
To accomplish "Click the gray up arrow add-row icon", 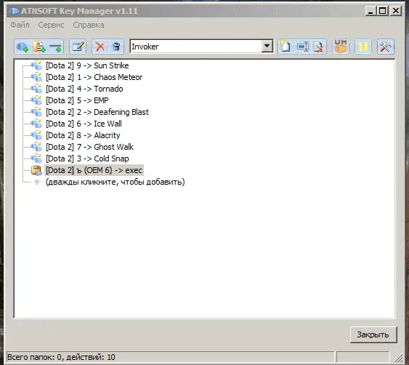I will tap(37, 182).
